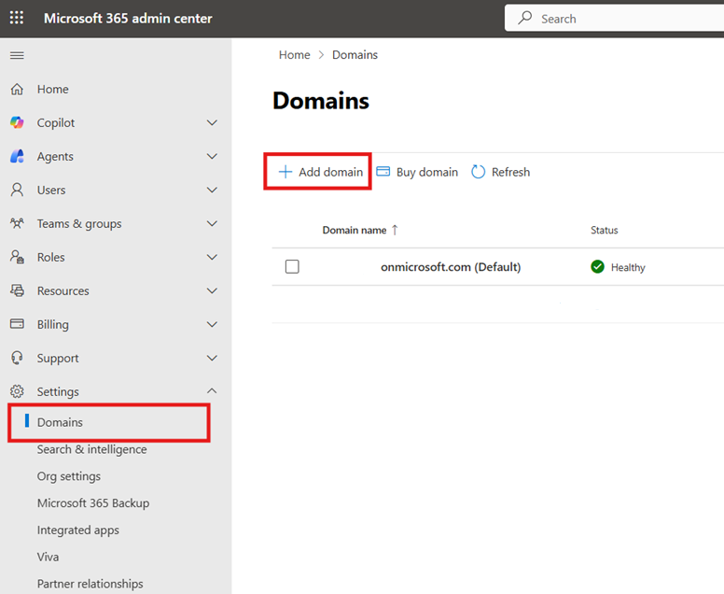
Task: Click the Status column header
Action: pos(604,230)
